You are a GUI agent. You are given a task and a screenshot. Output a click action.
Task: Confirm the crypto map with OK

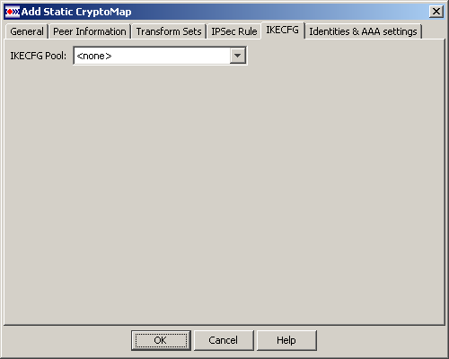[161, 340]
